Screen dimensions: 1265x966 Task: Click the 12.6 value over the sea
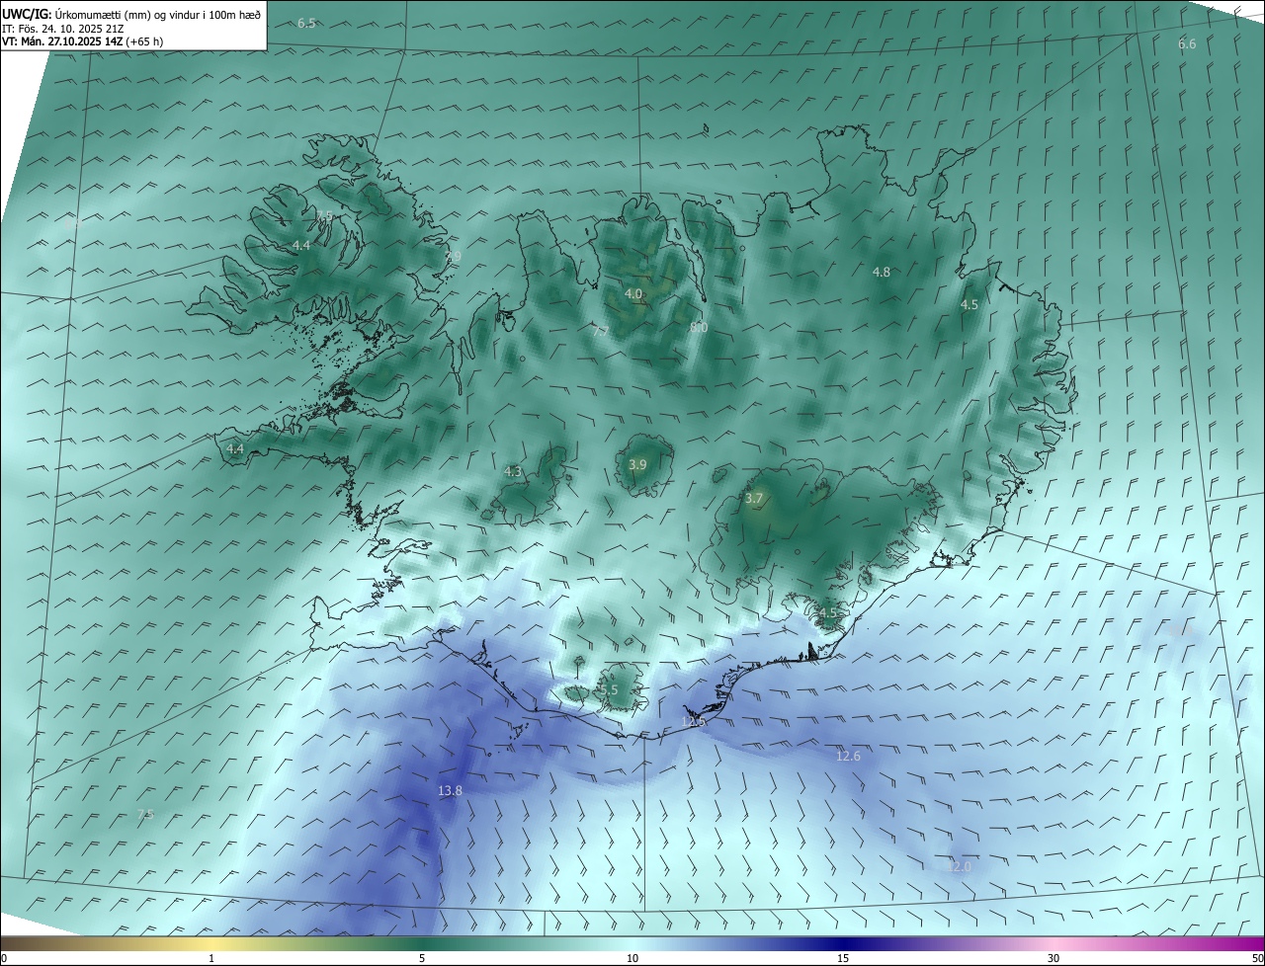click(x=848, y=756)
